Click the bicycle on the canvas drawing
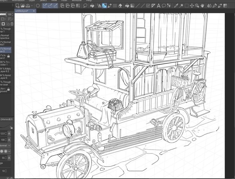The width and height of the screenshot is (235, 179). point(188,90)
